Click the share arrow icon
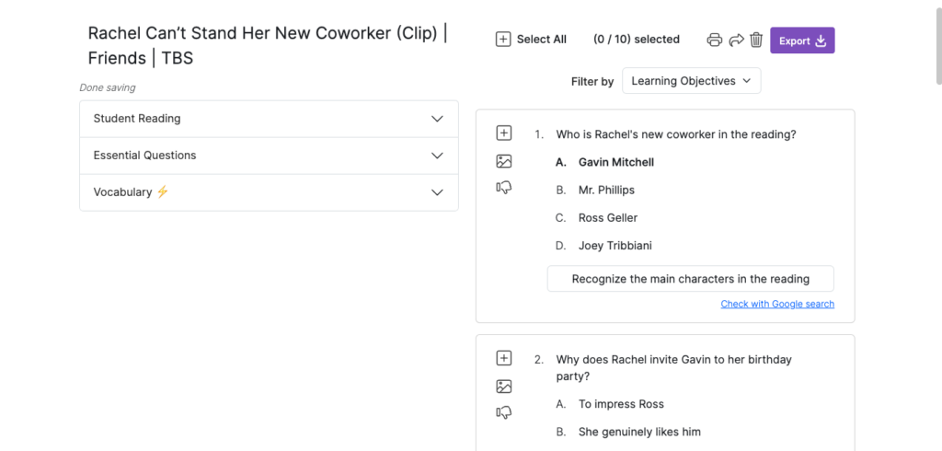The image size is (942, 451). (x=736, y=40)
